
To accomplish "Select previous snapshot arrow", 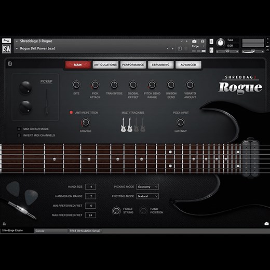I will point(168,49).
